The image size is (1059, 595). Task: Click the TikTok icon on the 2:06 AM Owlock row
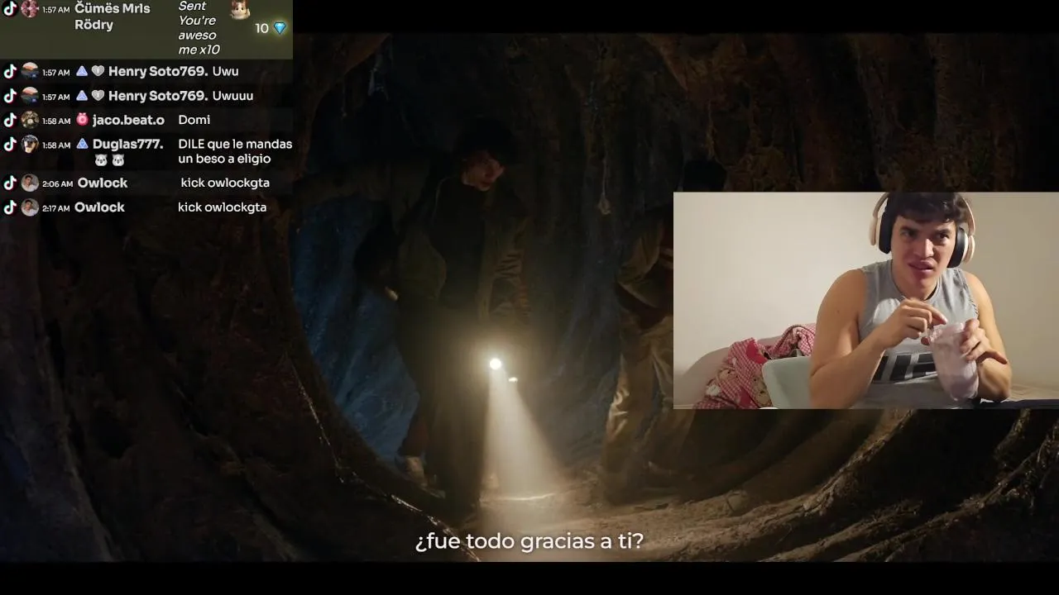click(x=10, y=183)
